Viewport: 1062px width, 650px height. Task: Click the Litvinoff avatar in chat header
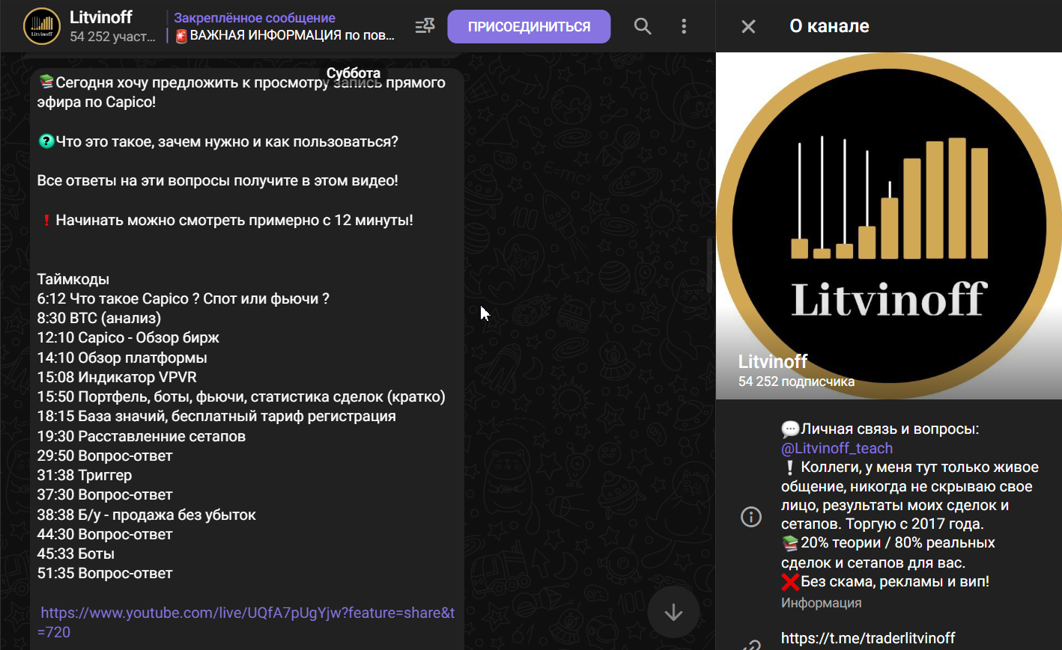(42, 26)
